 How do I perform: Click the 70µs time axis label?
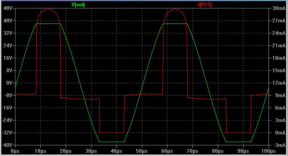tap(192, 151)
